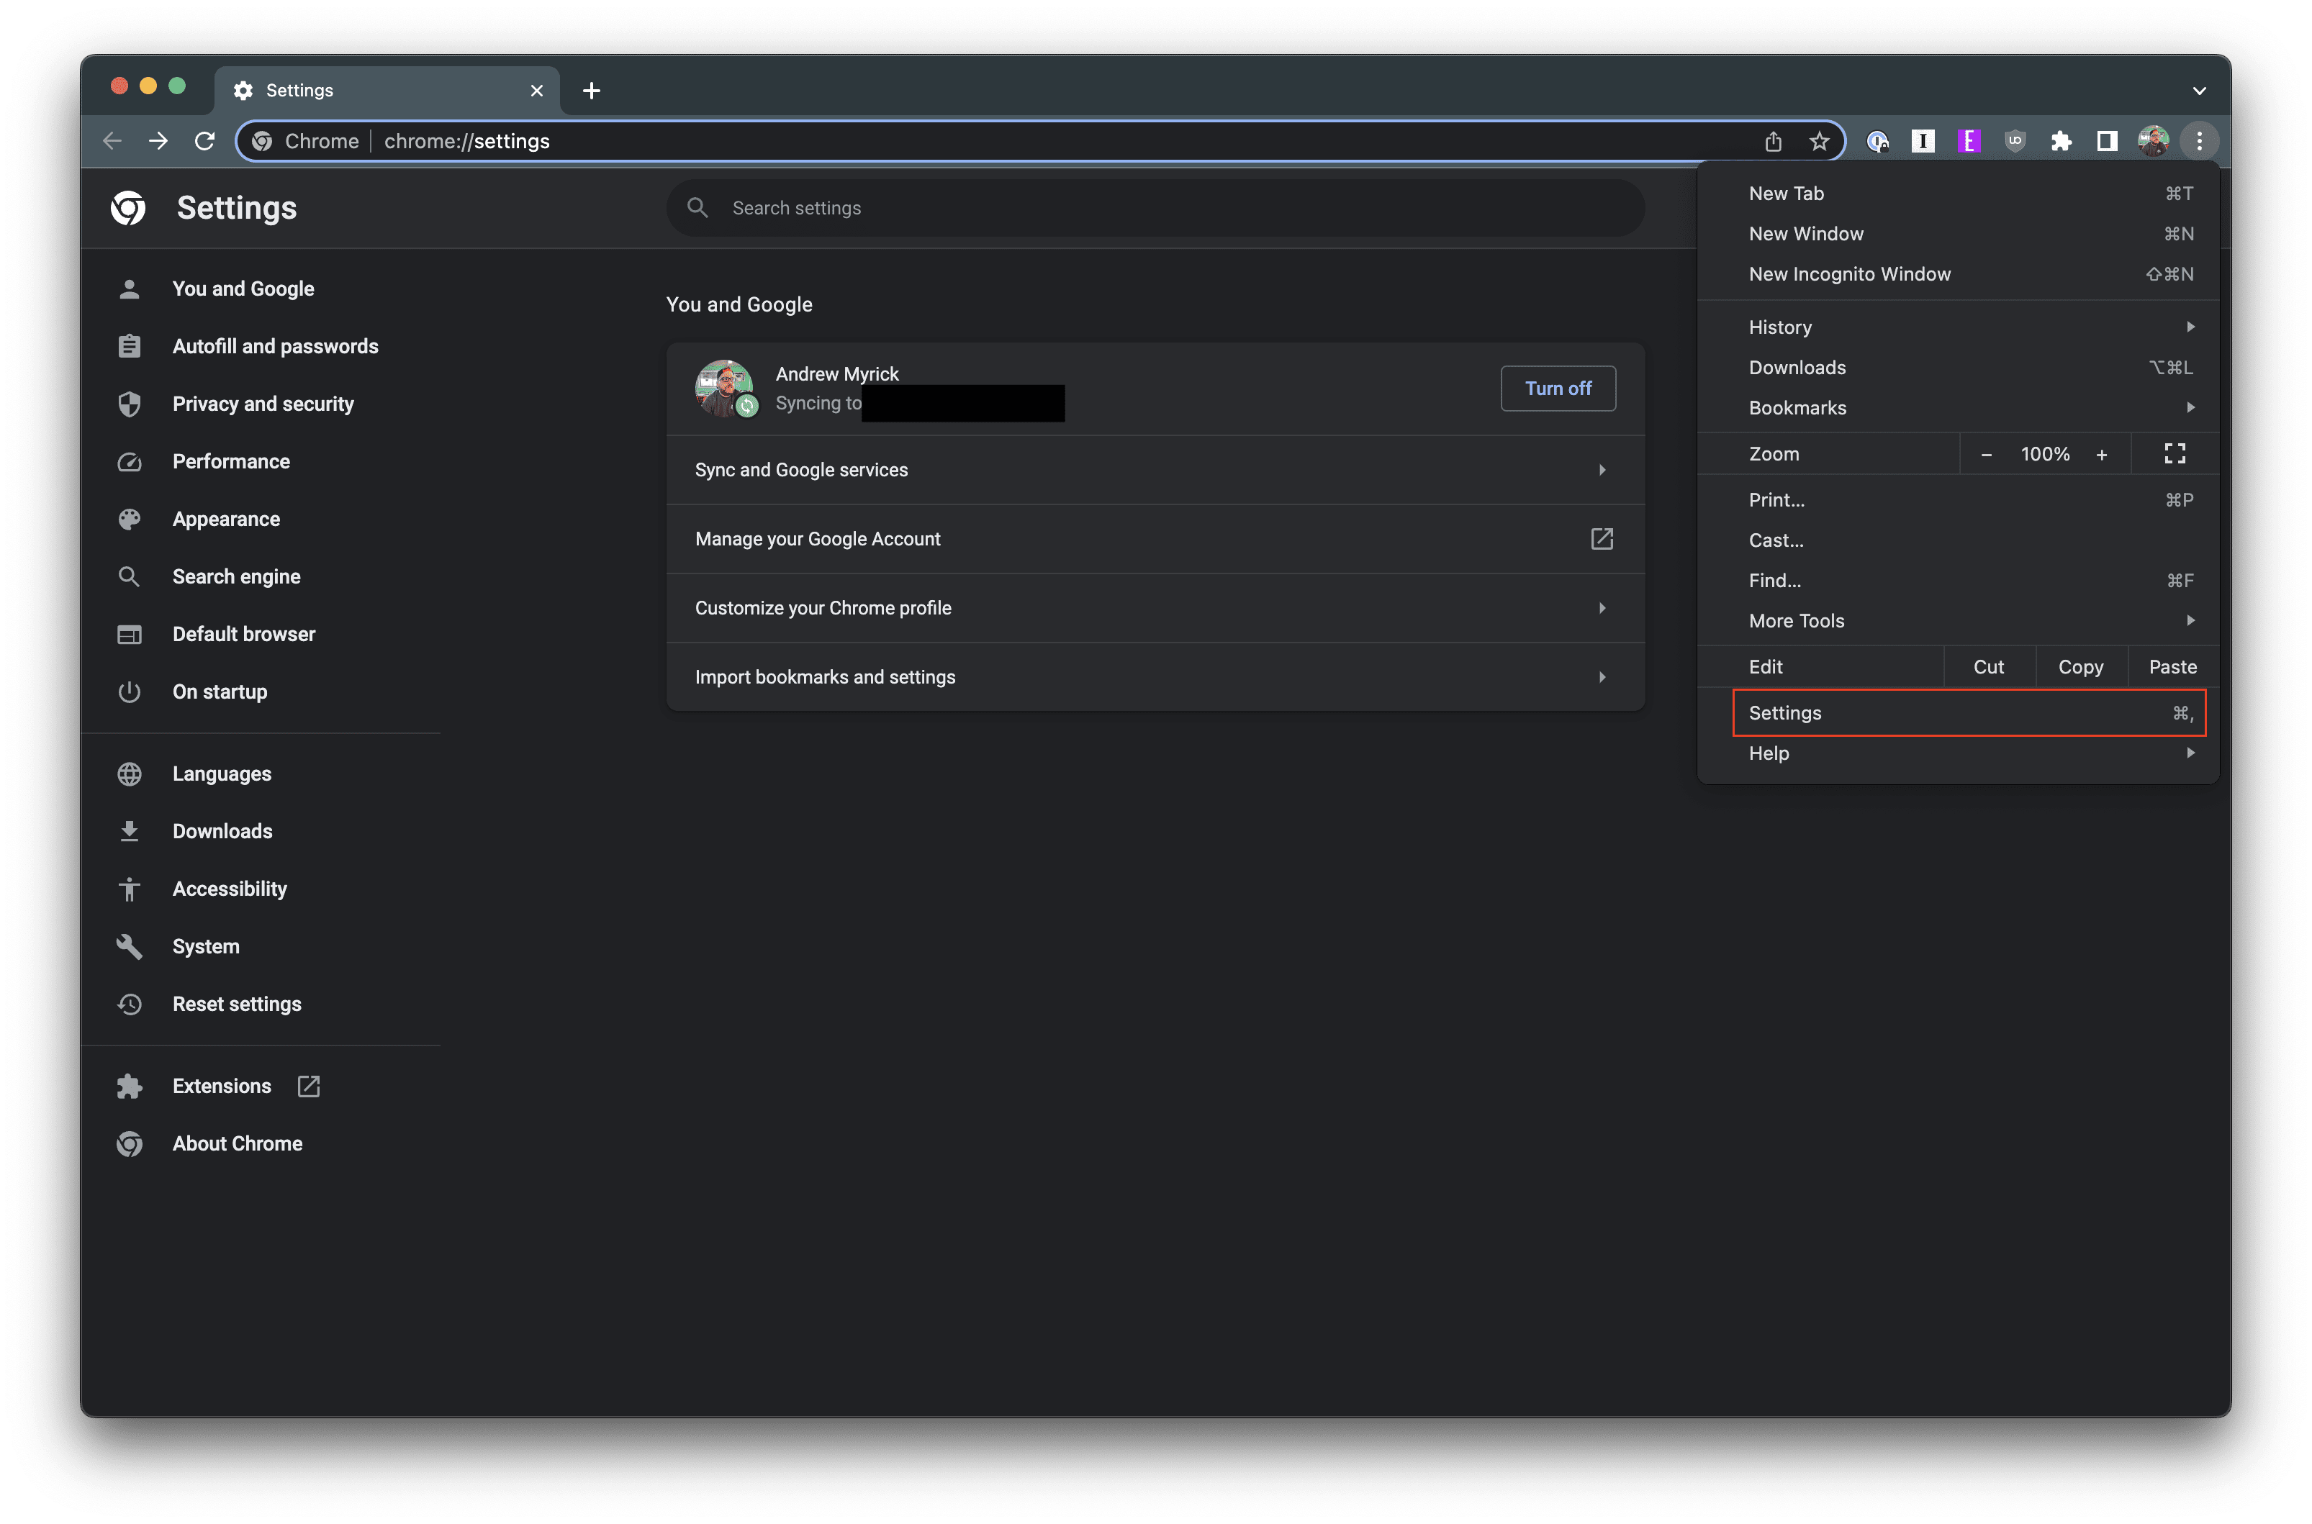Expand Sync and Google services row
Screen dimensions: 2312x1524
[1155, 469]
